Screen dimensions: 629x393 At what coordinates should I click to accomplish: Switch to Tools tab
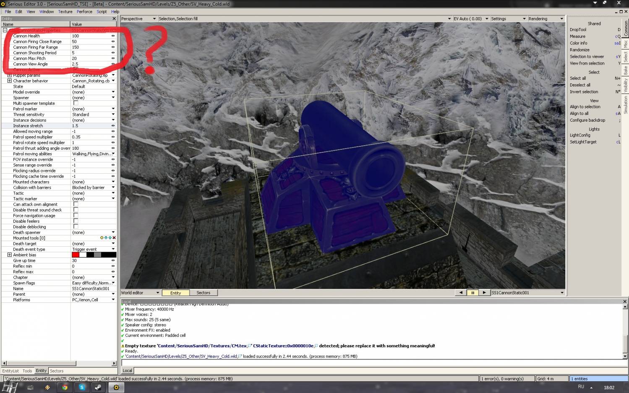point(27,371)
